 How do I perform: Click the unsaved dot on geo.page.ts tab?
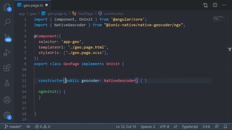tap(47, 5)
